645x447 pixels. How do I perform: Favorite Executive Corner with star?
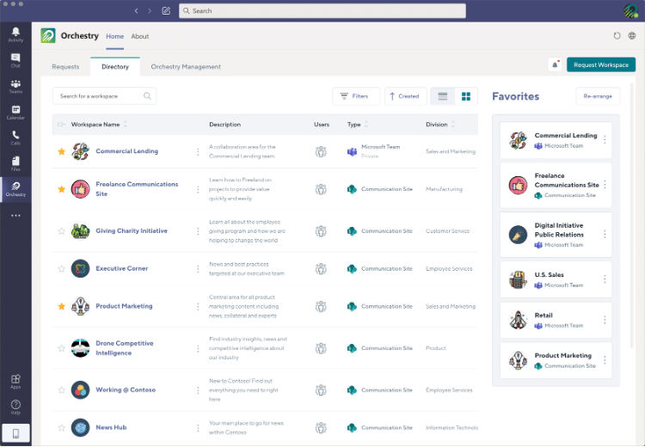(x=62, y=269)
